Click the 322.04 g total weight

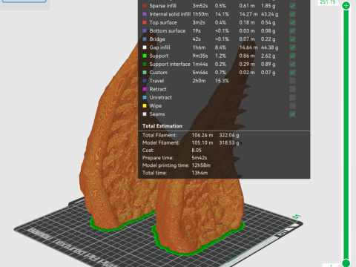pos(229,135)
